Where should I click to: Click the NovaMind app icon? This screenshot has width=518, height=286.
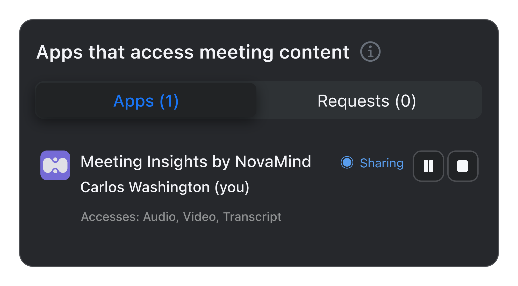pyautogui.click(x=55, y=165)
